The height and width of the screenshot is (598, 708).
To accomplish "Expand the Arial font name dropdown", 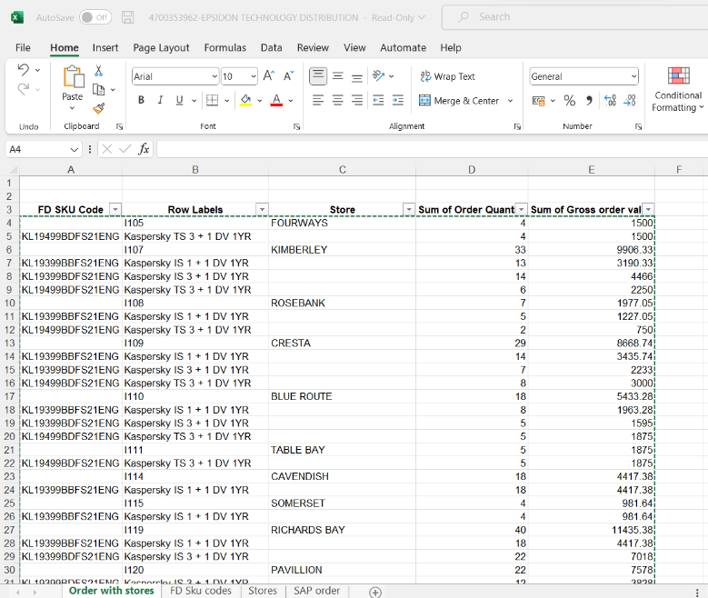I will click(x=214, y=77).
